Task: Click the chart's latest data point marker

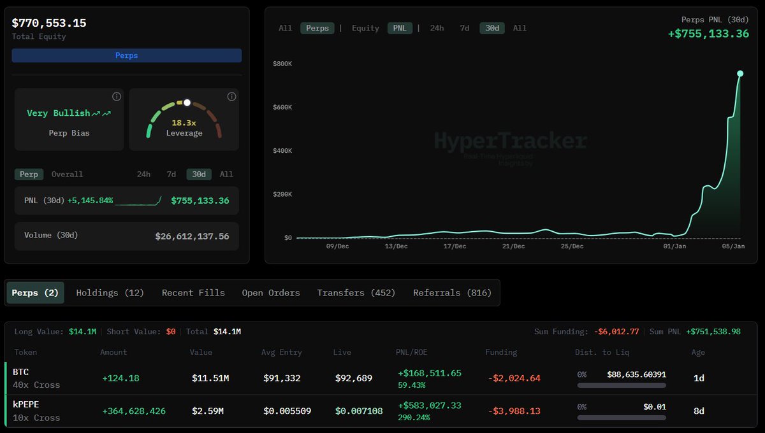Action: coord(740,74)
